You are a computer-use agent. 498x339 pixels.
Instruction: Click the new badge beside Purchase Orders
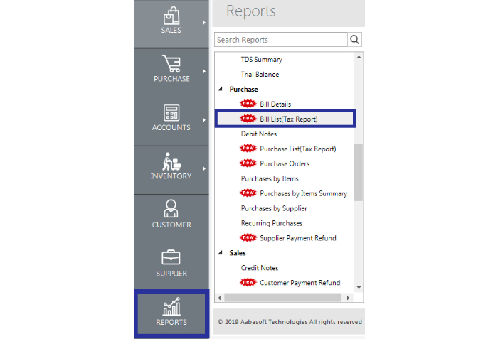point(248,163)
